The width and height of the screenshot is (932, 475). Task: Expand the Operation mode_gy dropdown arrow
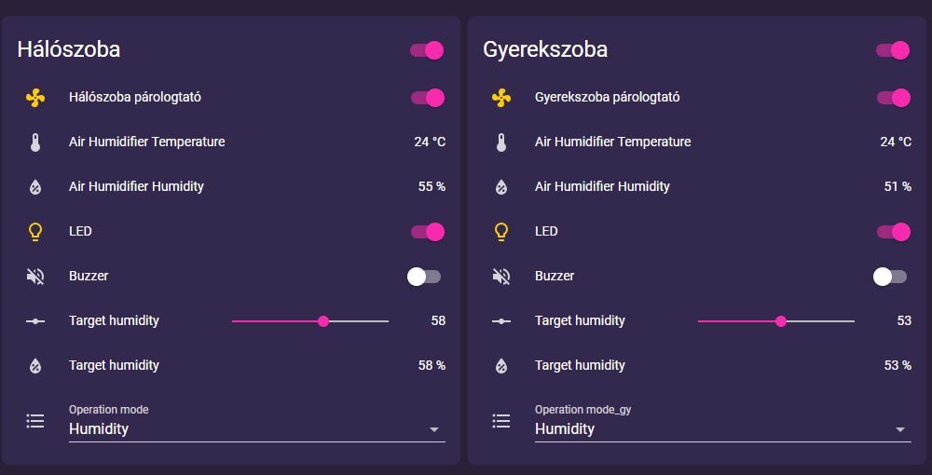click(900, 429)
